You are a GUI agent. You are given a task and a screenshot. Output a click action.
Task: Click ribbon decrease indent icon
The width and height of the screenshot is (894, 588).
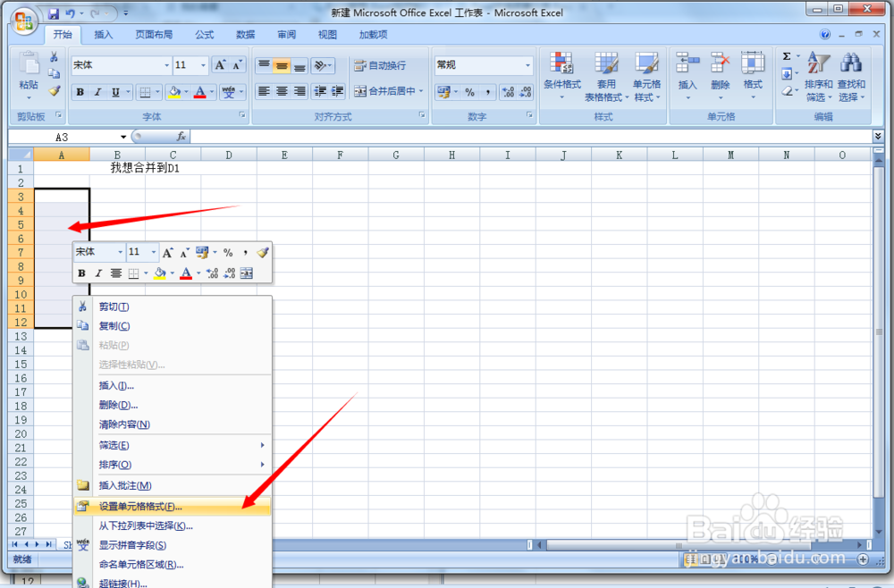pyautogui.click(x=320, y=91)
